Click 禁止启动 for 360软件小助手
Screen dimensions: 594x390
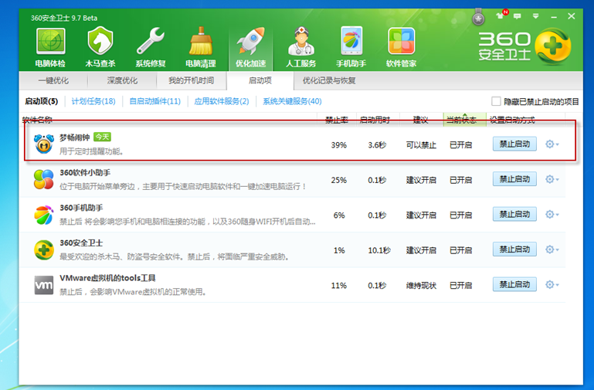(x=514, y=179)
